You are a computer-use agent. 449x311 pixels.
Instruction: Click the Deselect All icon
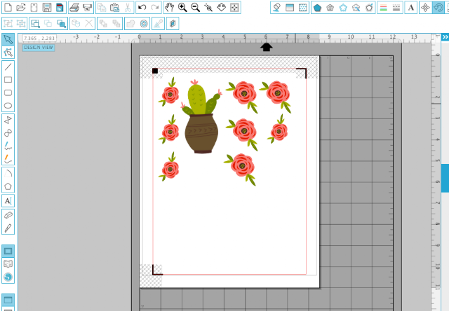[48, 23]
